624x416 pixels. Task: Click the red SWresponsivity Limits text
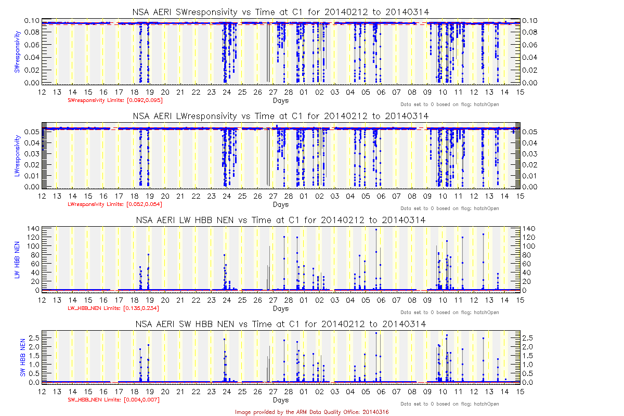108,100
